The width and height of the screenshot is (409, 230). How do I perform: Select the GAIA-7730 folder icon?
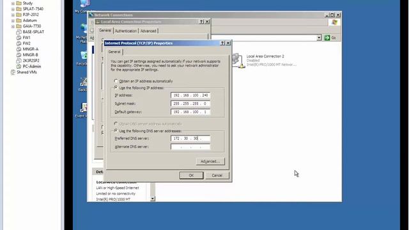(19, 26)
